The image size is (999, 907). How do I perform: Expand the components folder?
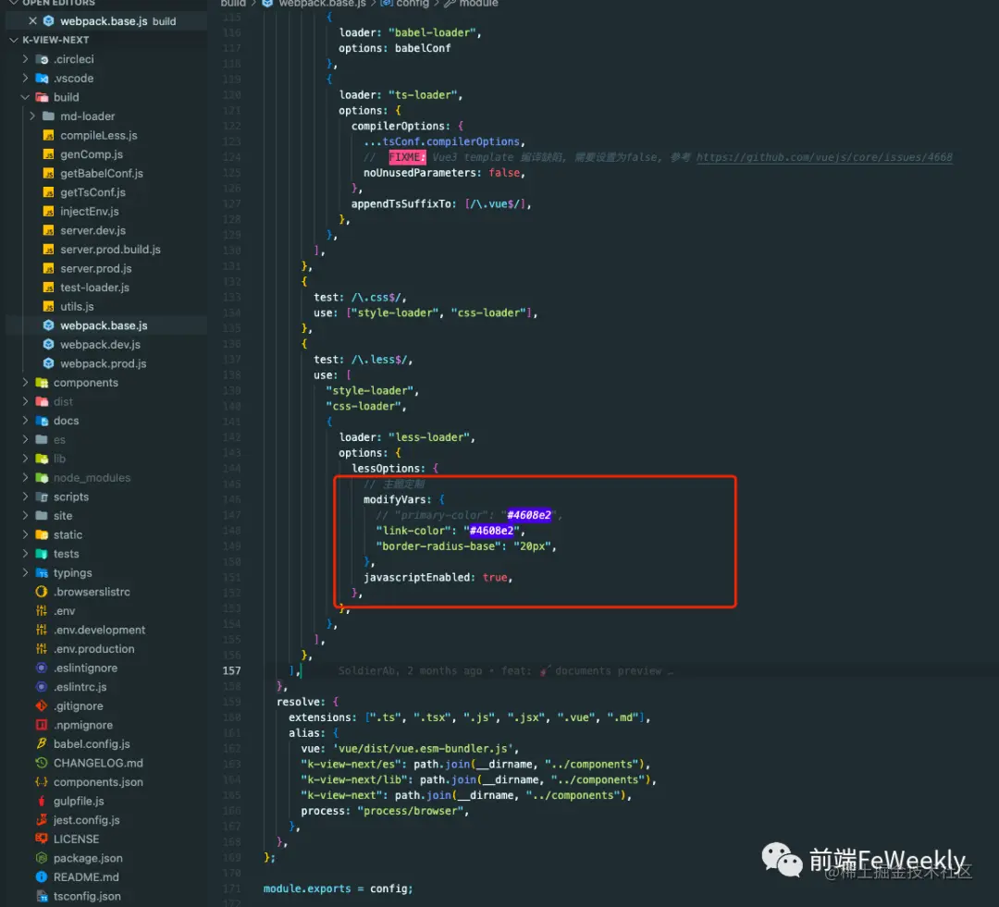tap(26, 383)
